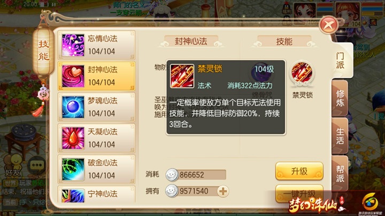Tap the round 禁灵锁 skill icon
Viewport: 385px width, 216px height.
click(302, 73)
